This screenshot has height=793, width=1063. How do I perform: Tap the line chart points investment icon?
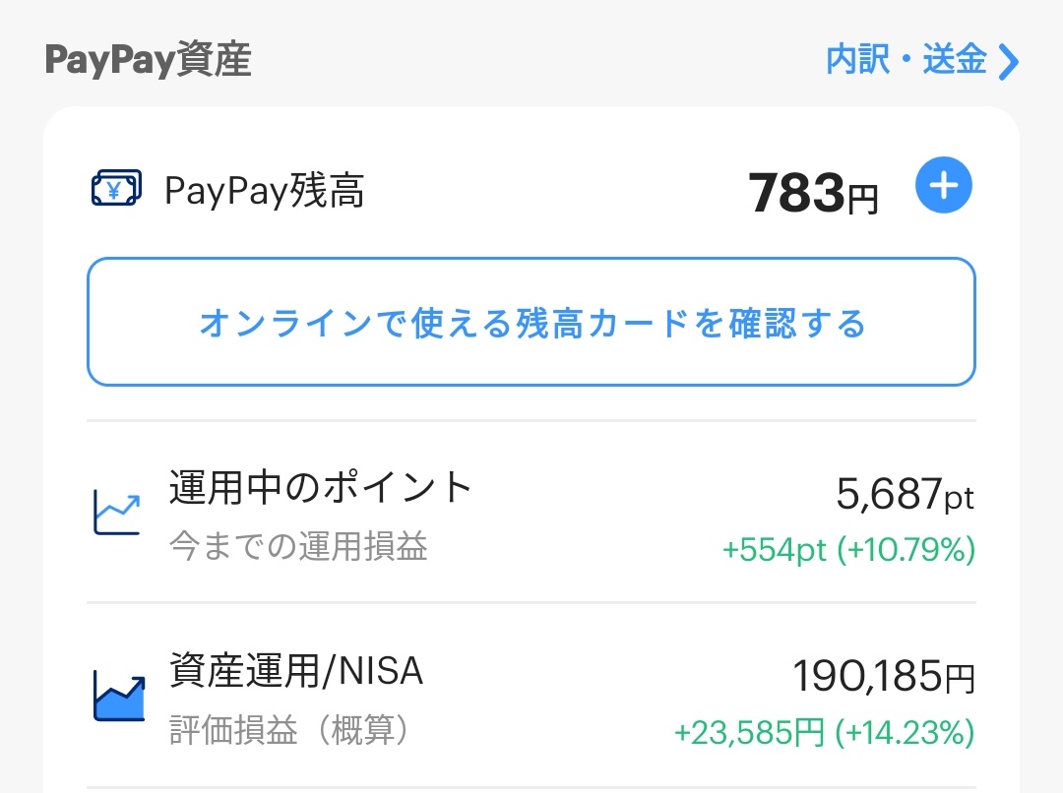pyautogui.click(x=116, y=512)
